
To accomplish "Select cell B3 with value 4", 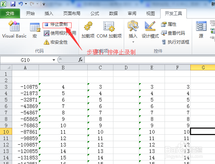I will coord(63,87).
